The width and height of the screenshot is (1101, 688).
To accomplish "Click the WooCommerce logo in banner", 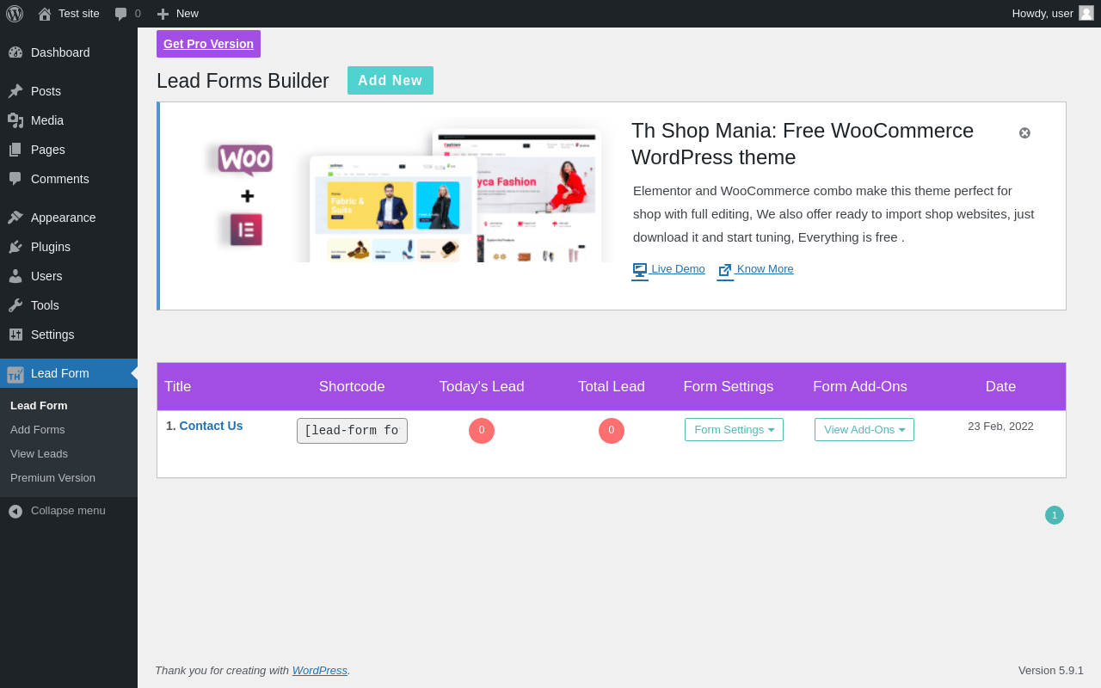I will click(245, 160).
